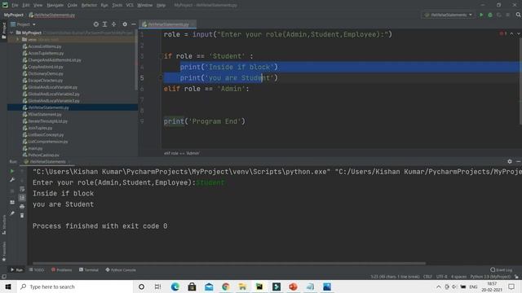
Task: Open the Navigate menu
Action: (x=55, y=5)
